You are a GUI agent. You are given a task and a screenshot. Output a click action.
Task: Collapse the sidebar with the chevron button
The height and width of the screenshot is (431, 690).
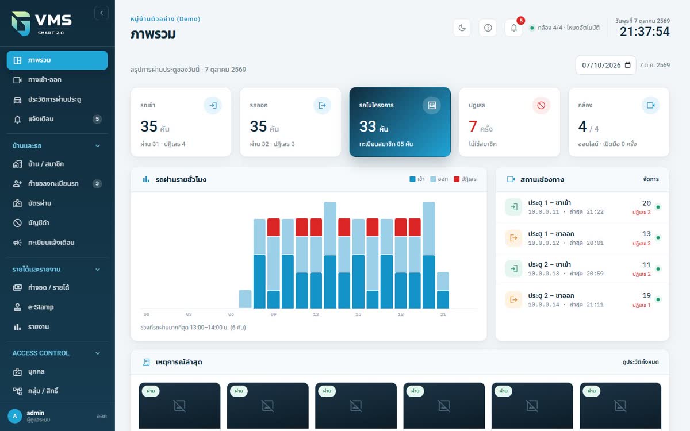pyautogui.click(x=101, y=13)
